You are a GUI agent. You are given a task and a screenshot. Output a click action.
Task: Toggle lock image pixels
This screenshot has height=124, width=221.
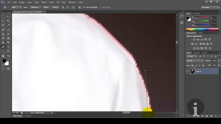(196, 65)
